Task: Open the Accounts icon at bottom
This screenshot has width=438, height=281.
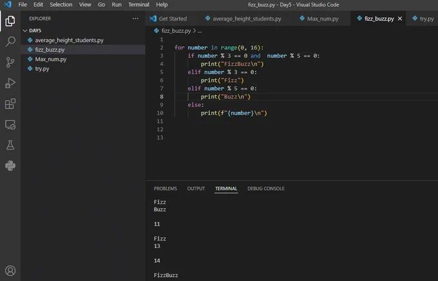Action: (10, 271)
